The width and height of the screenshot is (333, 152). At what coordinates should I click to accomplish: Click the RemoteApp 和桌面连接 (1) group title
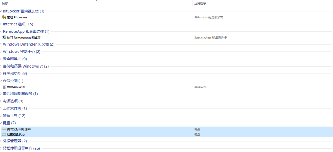click(26, 32)
